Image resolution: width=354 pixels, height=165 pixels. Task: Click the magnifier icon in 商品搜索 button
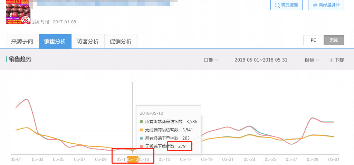(x=277, y=5)
